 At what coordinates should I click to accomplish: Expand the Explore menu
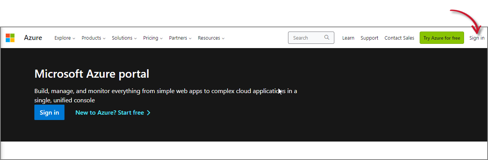(65, 38)
